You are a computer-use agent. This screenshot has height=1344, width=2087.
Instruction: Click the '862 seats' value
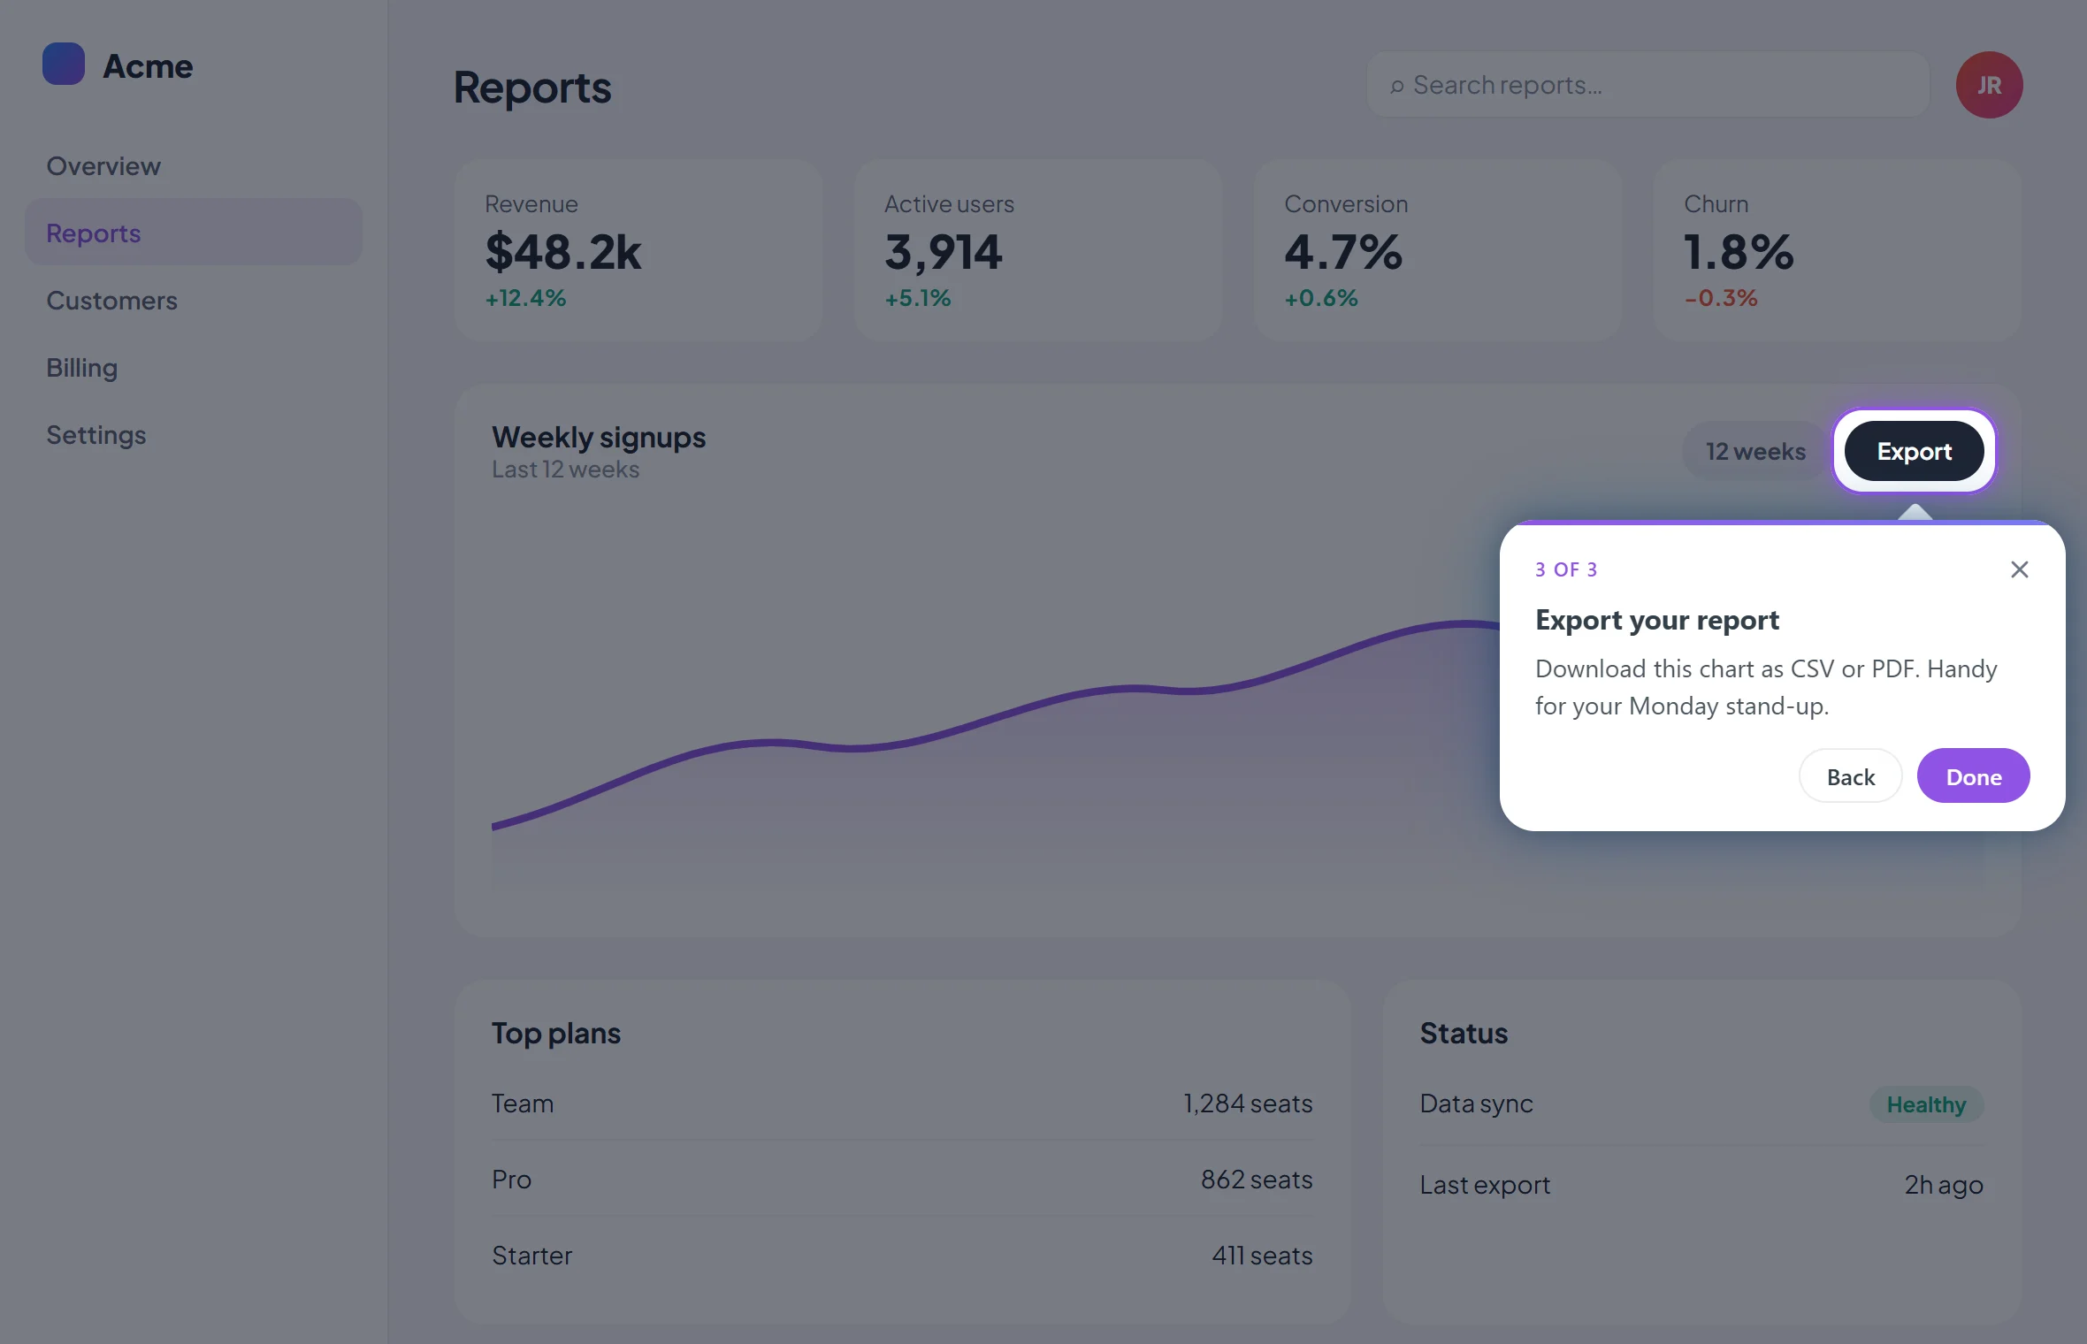click(x=1257, y=1180)
